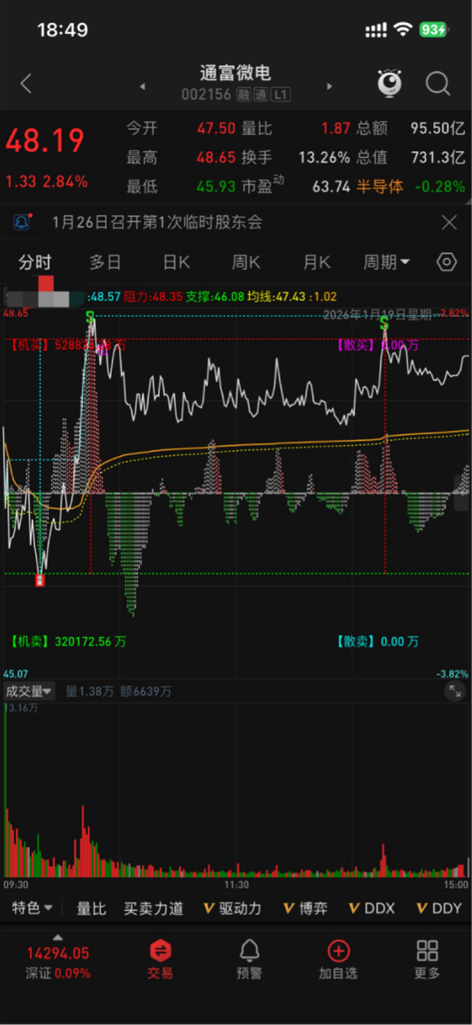Switch to the 周K tab
472x1025 pixels.
pyautogui.click(x=246, y=263)
